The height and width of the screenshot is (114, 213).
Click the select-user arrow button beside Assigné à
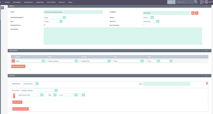pos(193,13)
